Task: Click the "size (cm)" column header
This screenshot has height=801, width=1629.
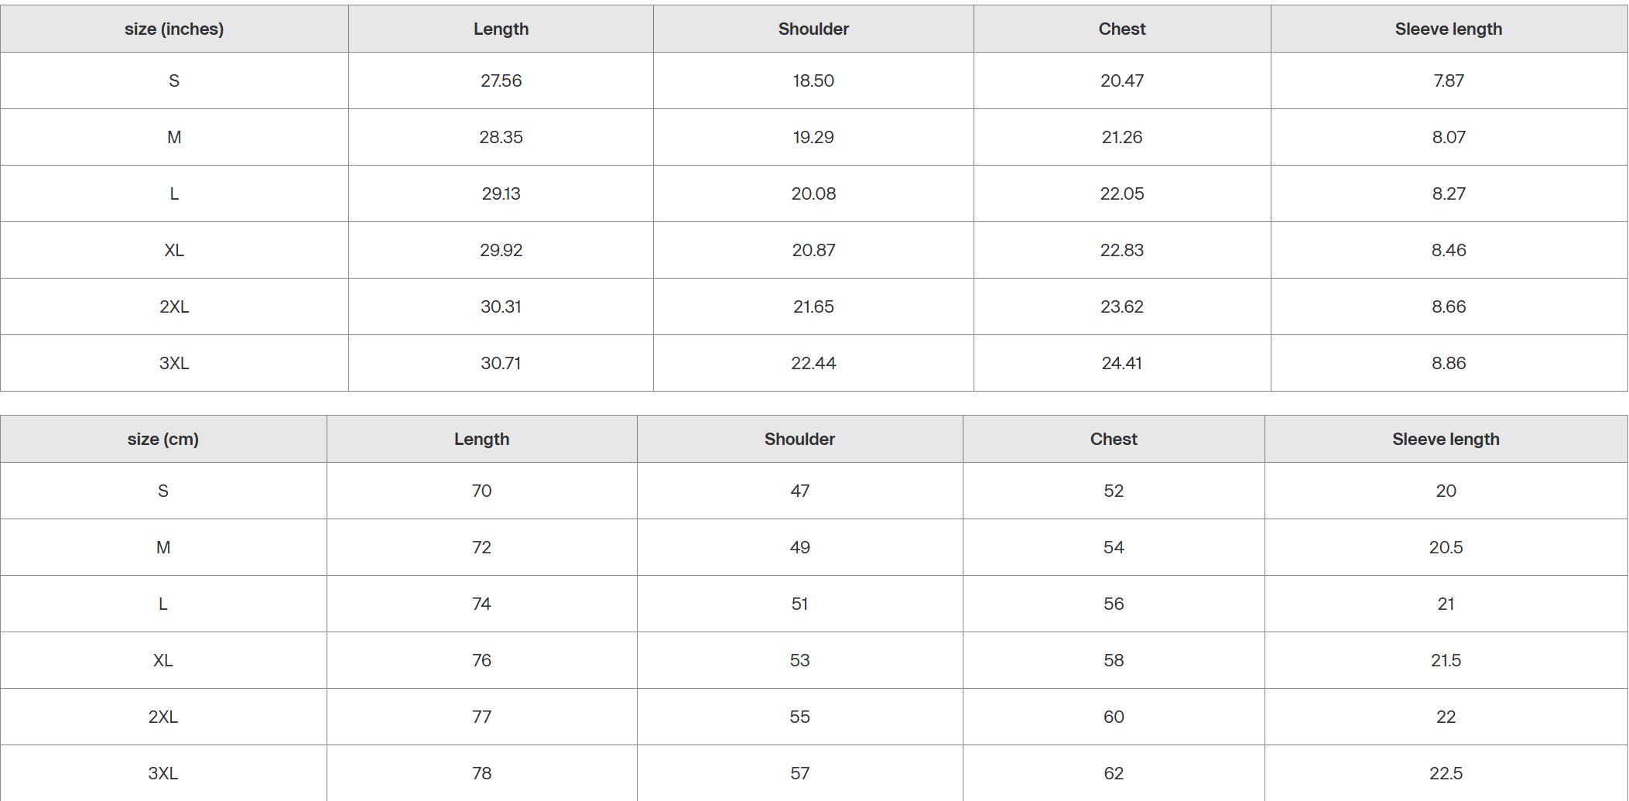Action: [163, 440]
